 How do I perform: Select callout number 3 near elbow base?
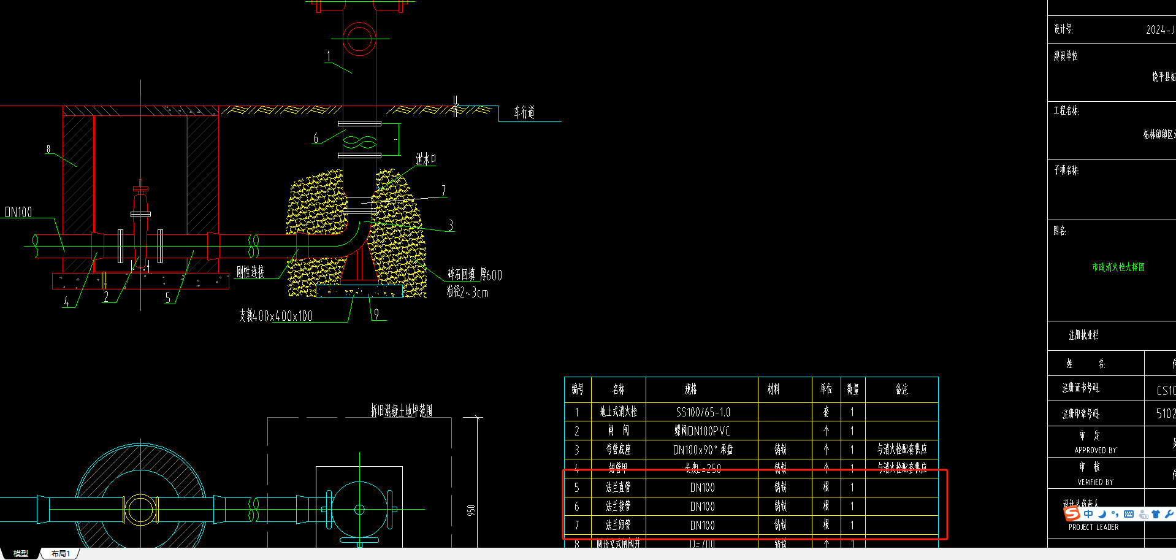(x=451, y=225)
